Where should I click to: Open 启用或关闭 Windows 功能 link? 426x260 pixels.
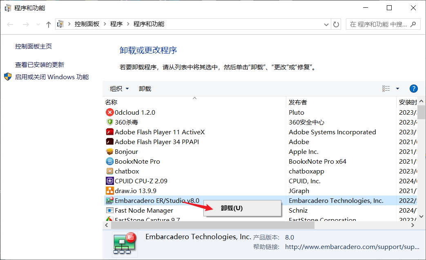(52, 77)
